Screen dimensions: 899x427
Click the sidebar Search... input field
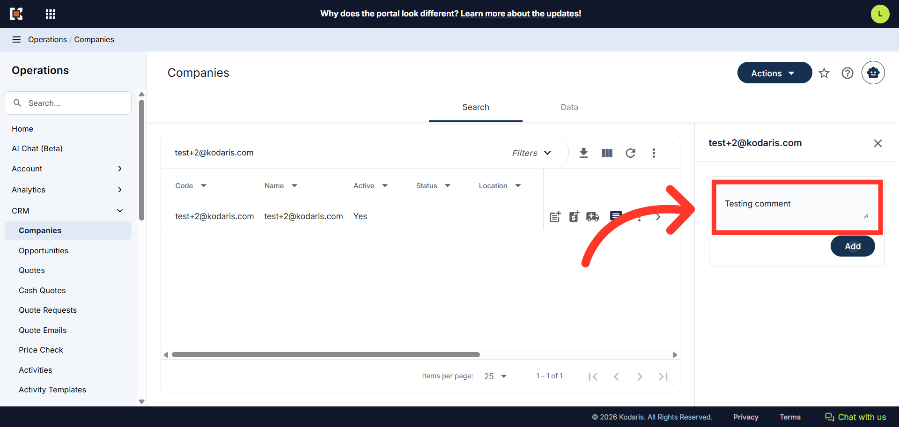(x=68, y=103)
